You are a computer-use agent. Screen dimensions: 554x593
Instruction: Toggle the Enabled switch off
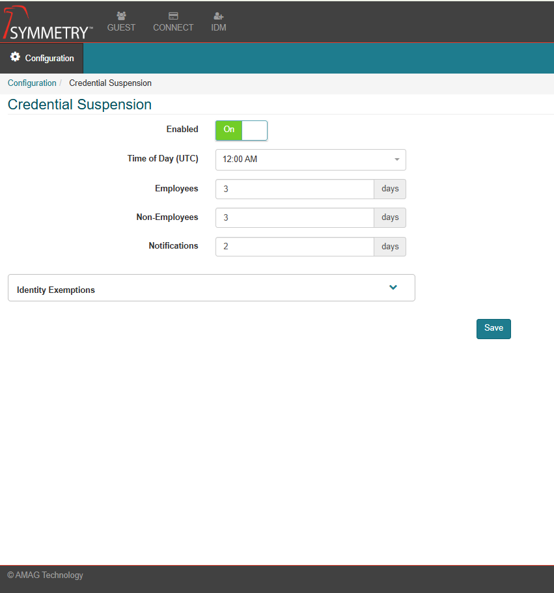click(x=242, y=130)
